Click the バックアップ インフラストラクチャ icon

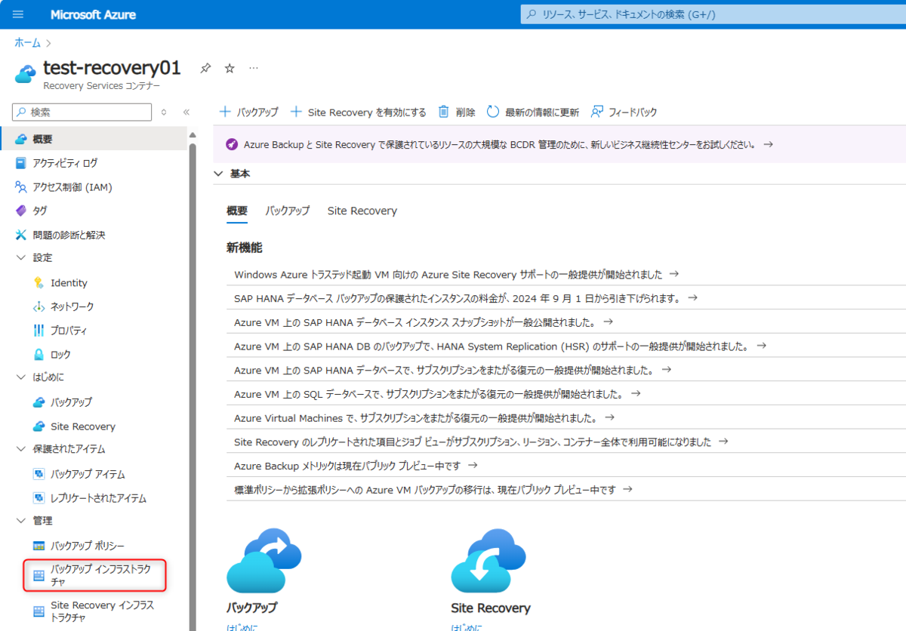(x=39, y=576)
